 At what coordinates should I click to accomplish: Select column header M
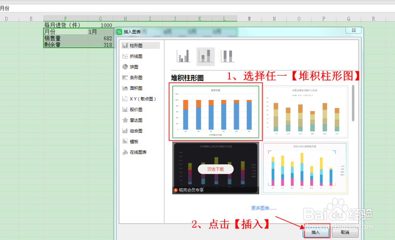249,19
